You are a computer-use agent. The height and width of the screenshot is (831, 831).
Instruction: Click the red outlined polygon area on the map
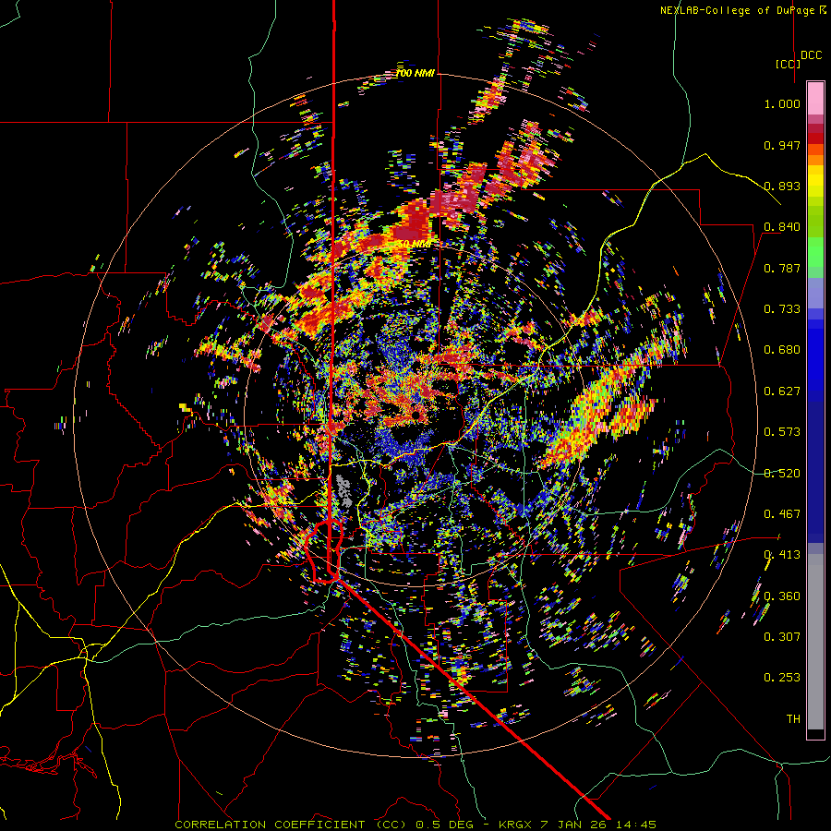click(x=324, y=551)
